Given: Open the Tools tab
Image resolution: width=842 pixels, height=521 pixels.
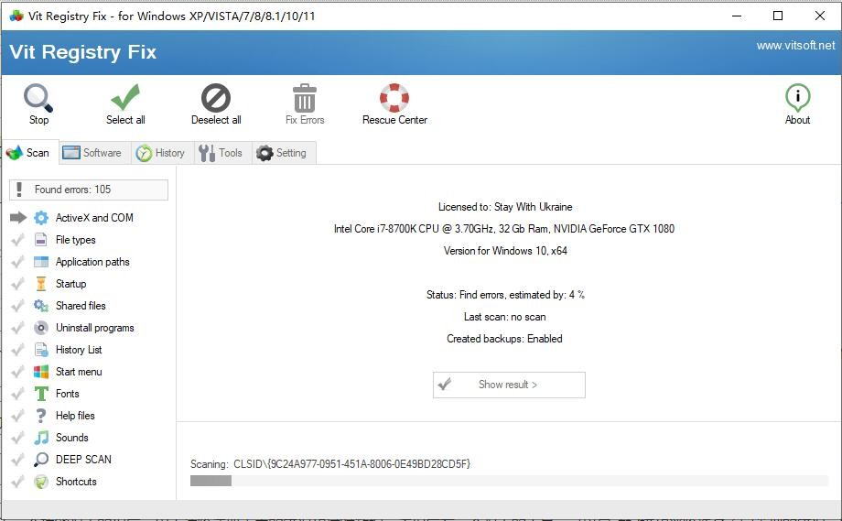Looking at the screenshot, I should (222, 153).
